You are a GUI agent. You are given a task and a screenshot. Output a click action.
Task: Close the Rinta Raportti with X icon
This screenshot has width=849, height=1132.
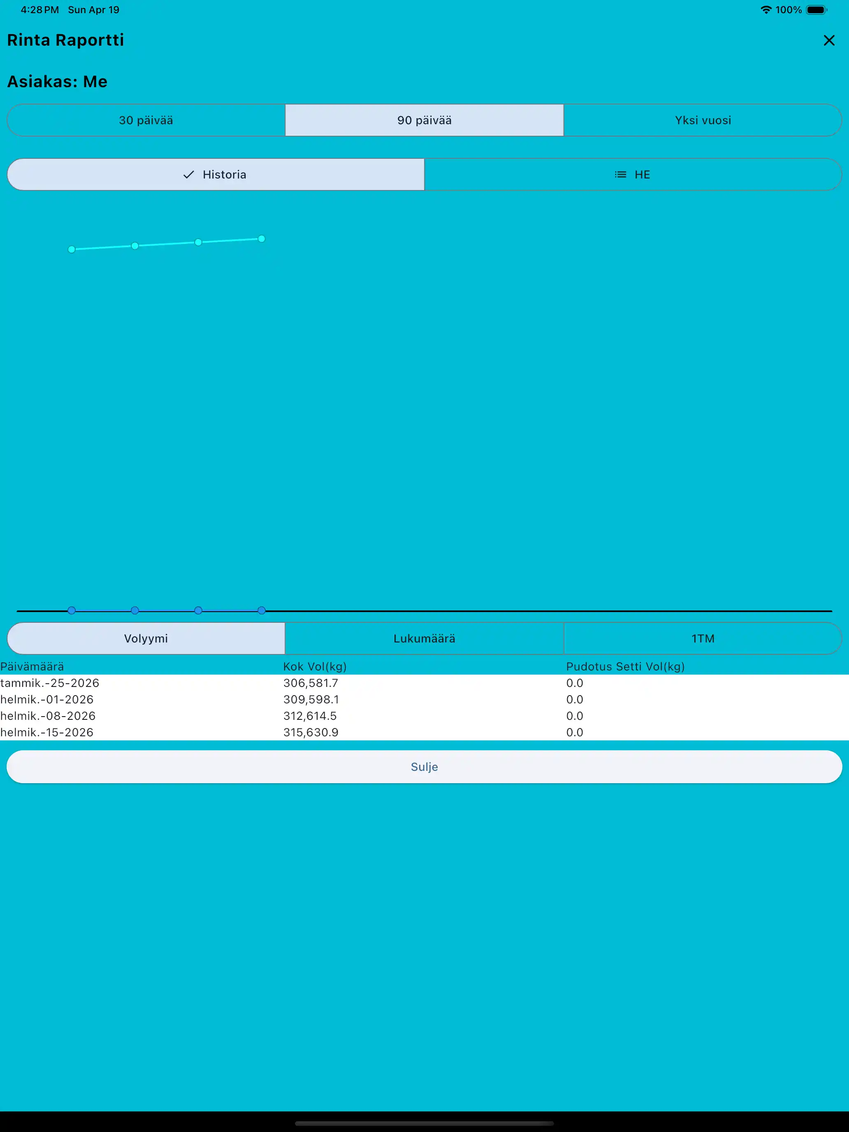coord(828,40)
